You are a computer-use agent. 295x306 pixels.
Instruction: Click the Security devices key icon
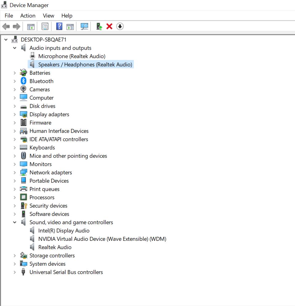[x=24, y=205]
